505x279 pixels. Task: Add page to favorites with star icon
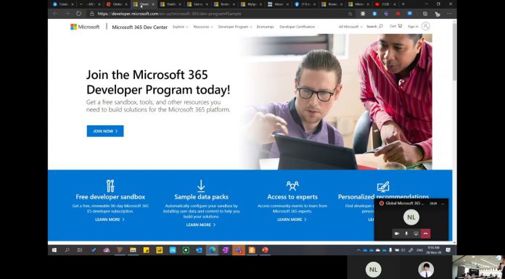pyautogui.click(x=350, y=14)
